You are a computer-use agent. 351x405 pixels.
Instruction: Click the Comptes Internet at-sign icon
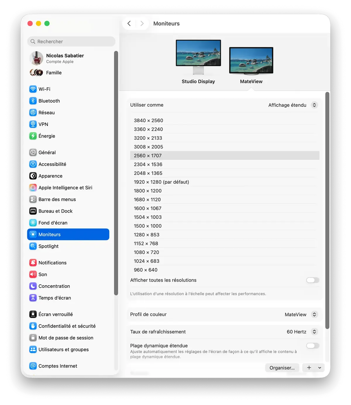click(33, 366)
